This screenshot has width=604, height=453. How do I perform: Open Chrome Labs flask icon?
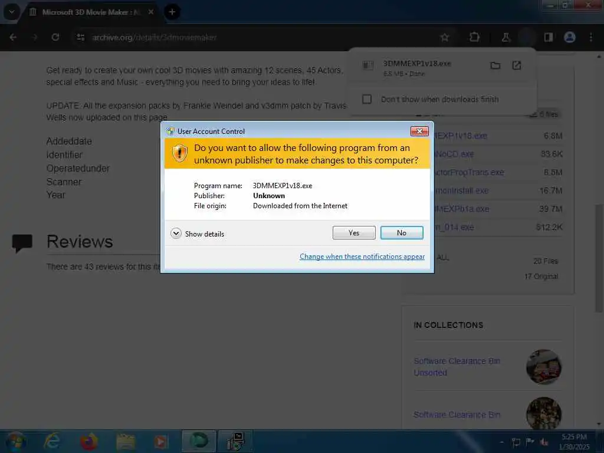click(x=505, y=37)
